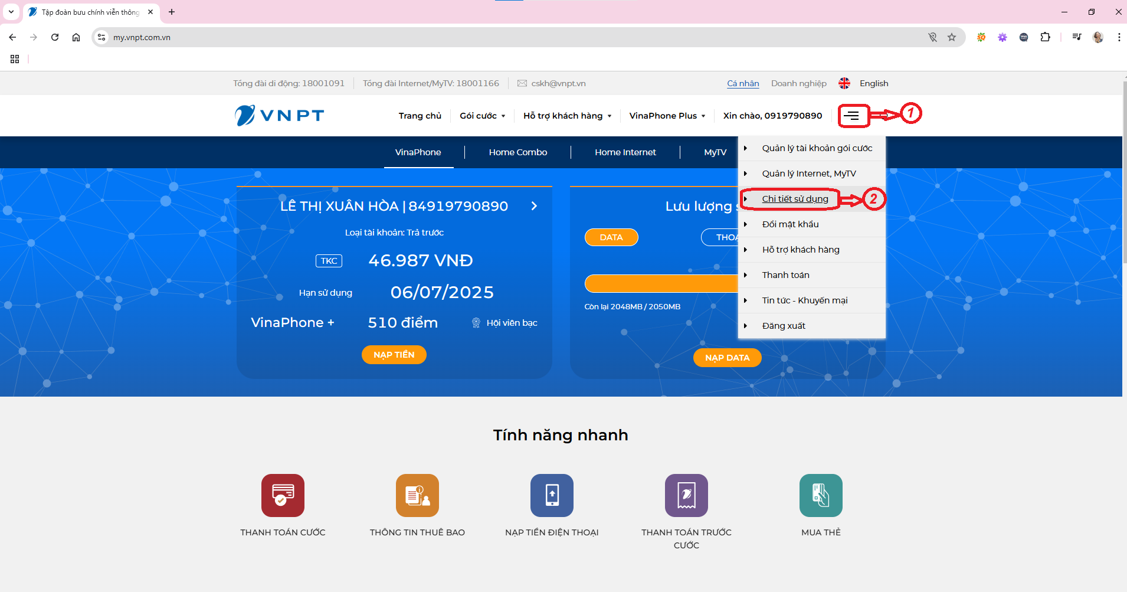Open a new browser tab
Screen dimensions: 1127x592
point(172,12)
